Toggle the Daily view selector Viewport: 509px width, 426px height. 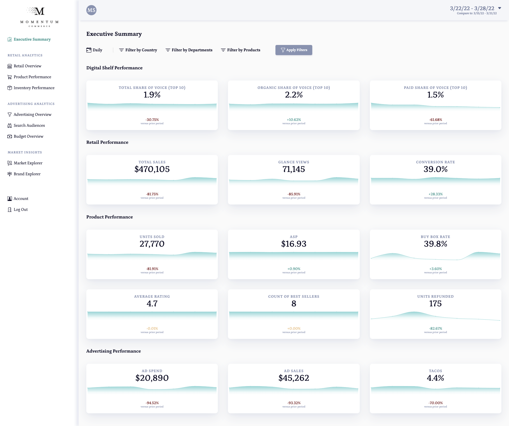[x=95, y=50]
